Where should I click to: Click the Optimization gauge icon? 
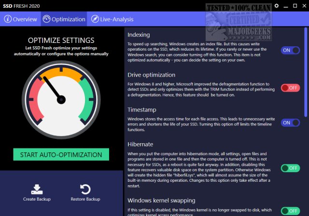click(46, 19)
